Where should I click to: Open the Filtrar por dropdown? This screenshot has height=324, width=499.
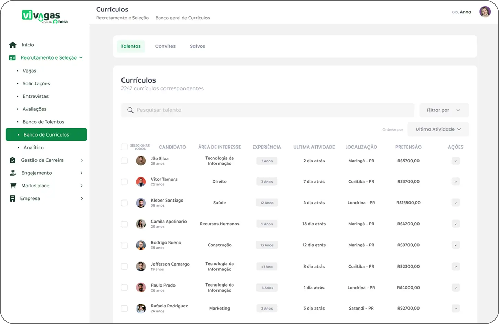pos(444,110)
